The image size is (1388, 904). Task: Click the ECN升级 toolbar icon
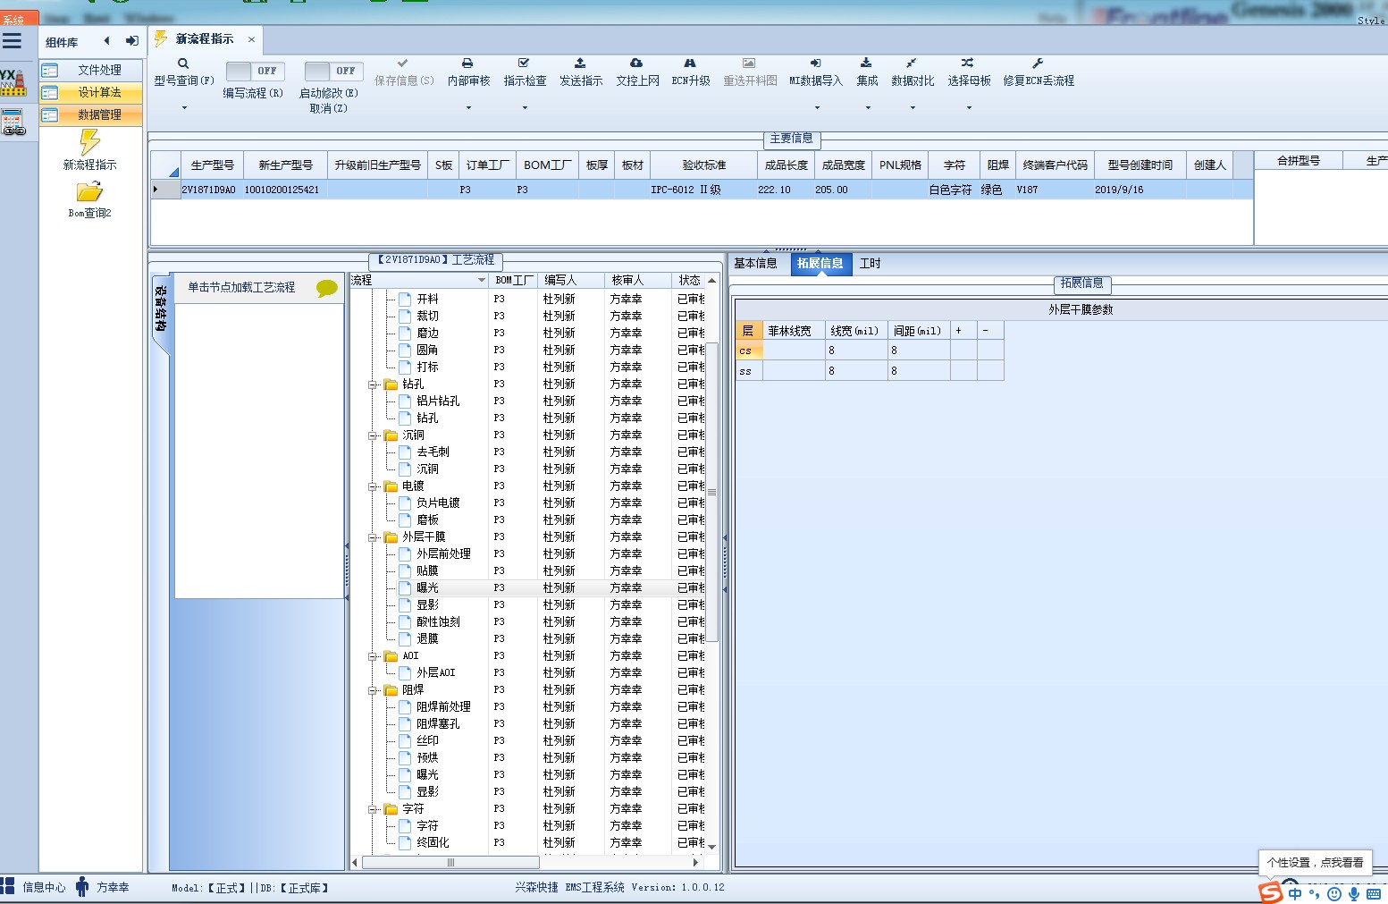(690, 63)
